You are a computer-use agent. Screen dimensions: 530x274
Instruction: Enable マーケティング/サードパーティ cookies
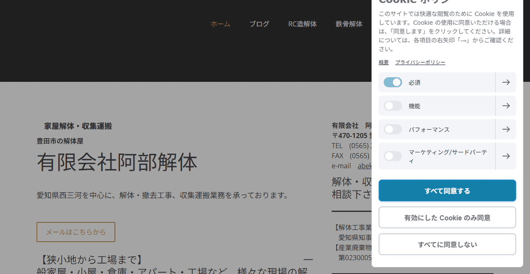(x=392, y=156)
